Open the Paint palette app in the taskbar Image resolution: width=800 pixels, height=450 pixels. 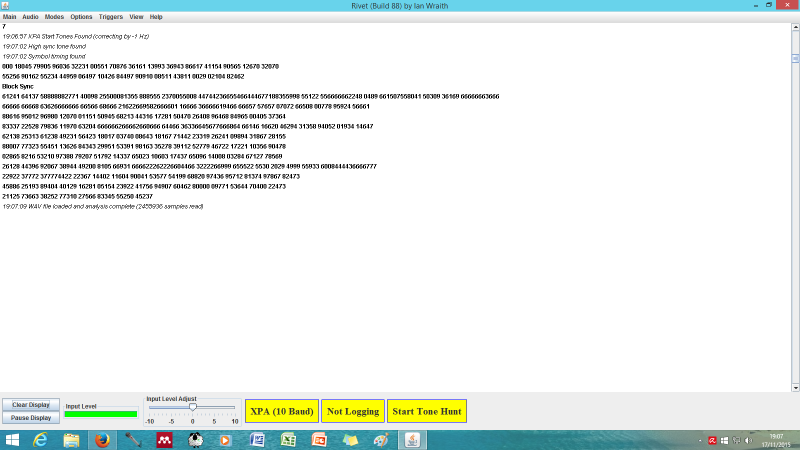click(x=381, y=440)
